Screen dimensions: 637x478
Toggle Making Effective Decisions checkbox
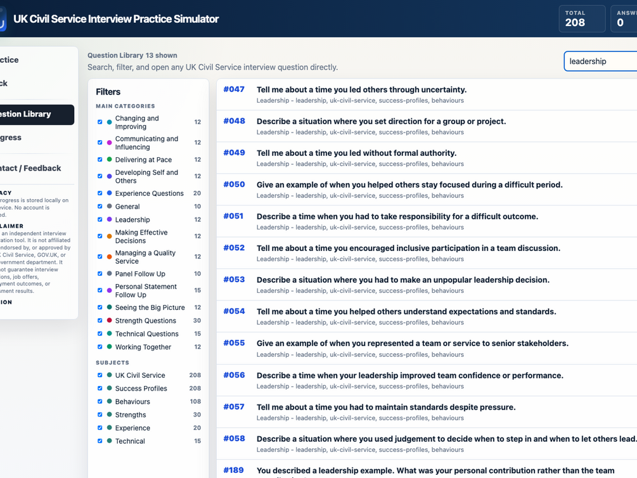[x=100, y=236]
